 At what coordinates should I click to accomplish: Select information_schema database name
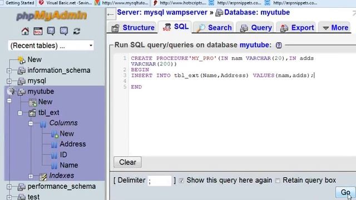coord(59,71)
